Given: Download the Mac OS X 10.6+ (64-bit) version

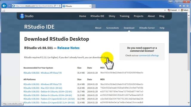Looking at the screenshot, I should [43, 88].
